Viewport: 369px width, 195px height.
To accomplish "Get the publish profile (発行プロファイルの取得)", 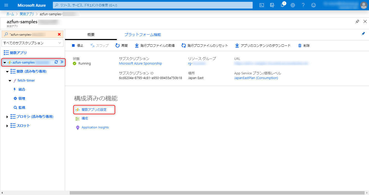I will [155, 45].
